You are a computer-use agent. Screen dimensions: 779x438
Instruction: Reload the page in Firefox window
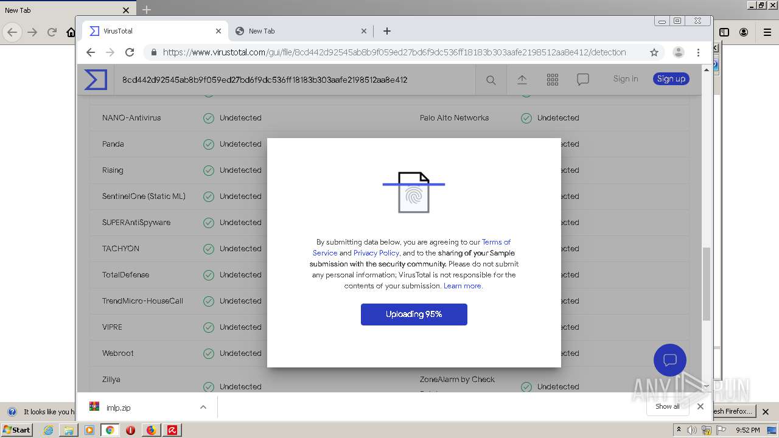[x=52, y=32]
